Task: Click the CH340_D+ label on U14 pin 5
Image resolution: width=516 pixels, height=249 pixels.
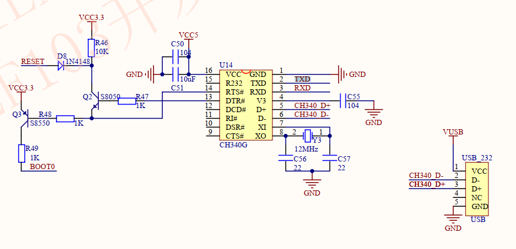Action: coord(312,106)
